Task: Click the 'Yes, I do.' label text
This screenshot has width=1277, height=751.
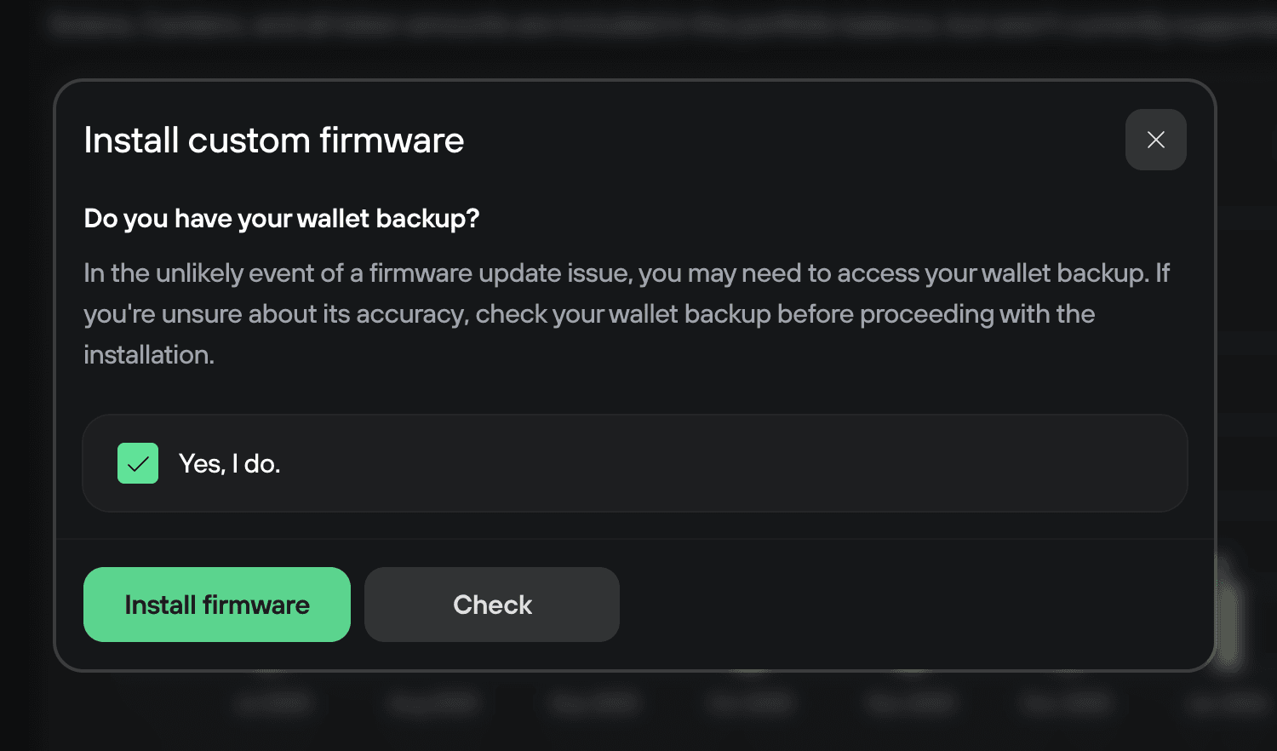Action: (x=228, y=463)
